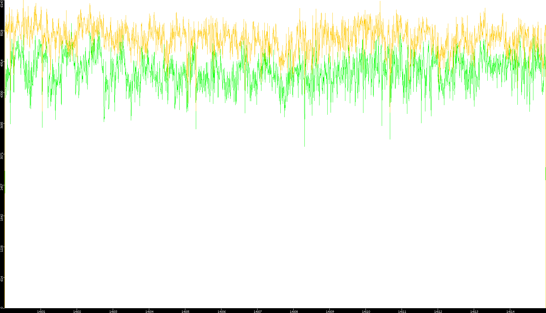The height and width of the screenshot is (313, 546).
Task: Select the 14:05 tick on the time axis
Action: click(185, 311)
